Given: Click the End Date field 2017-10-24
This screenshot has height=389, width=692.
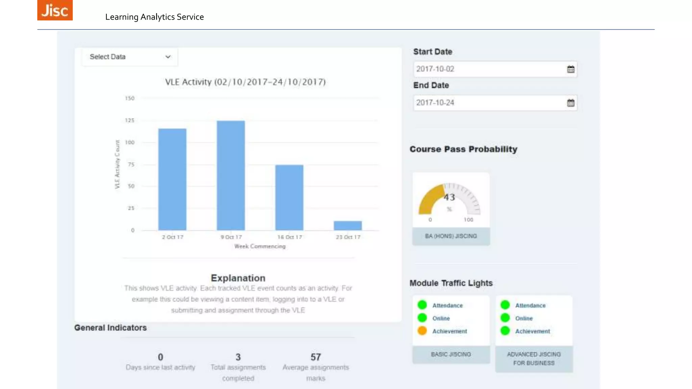Looking at the screenshot, I should coord(495,103).
